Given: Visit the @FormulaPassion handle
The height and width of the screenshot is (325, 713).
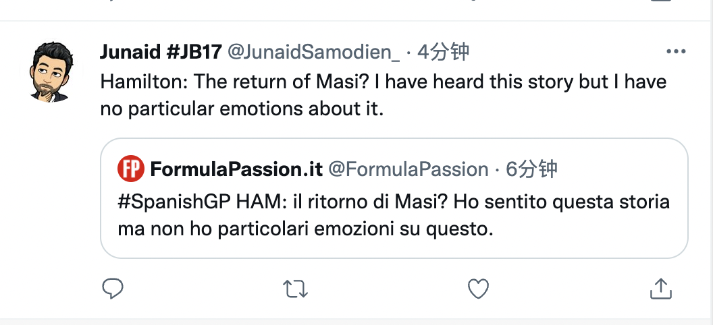Looking at the screenshot, I should [x=408, y=169].
